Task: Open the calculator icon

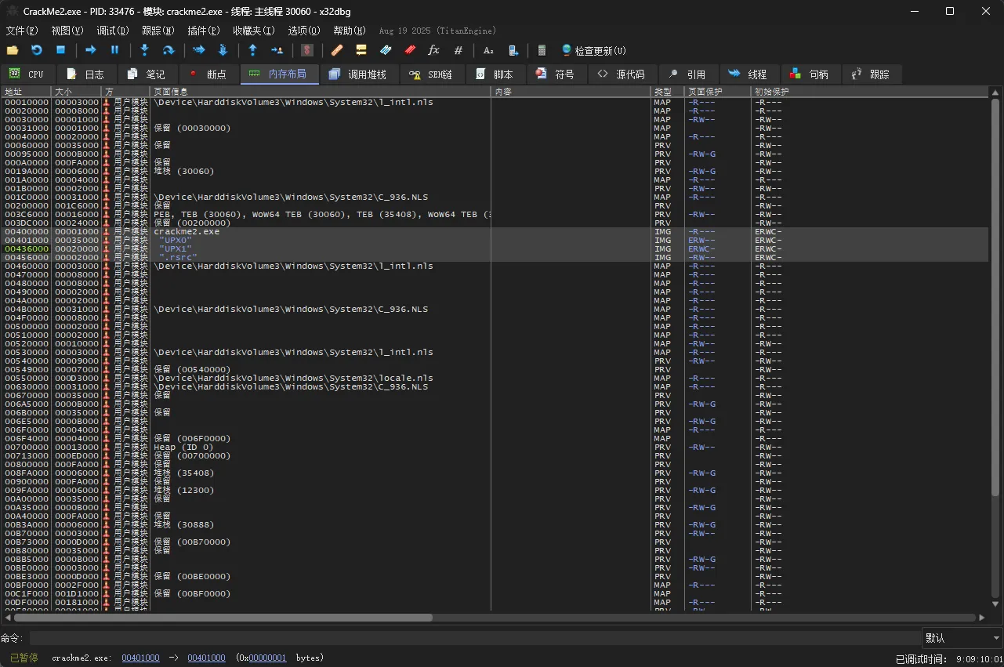Action: [542, 50]
